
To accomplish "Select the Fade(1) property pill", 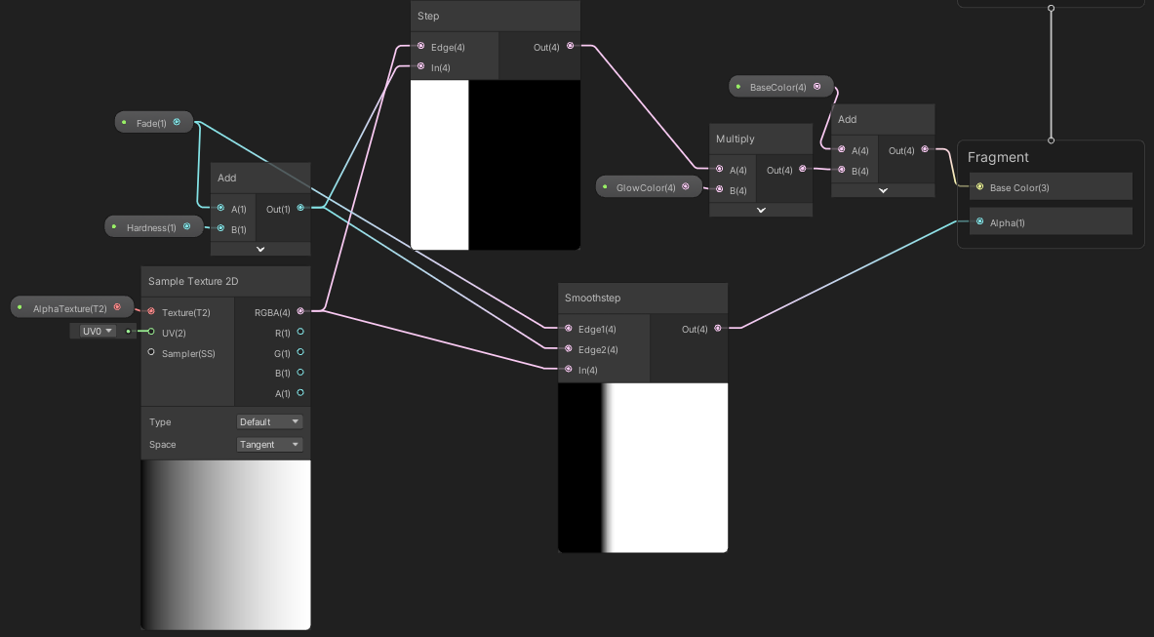I will coord(154,122).
